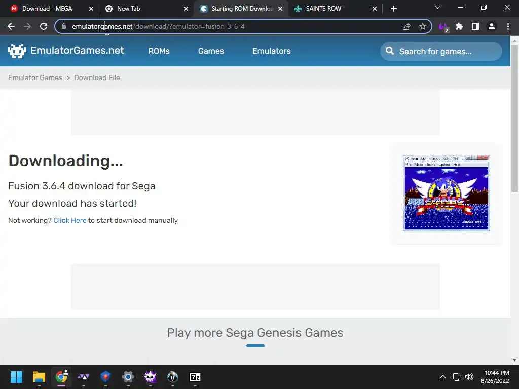Reload the current page
Image resolution: width=519 pixels, height=389 pixels.
[44, 26]
